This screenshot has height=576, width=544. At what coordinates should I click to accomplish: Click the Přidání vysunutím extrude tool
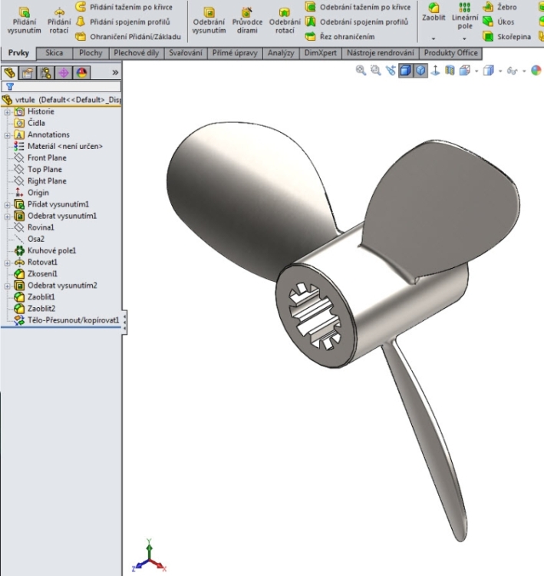[25, 21]
